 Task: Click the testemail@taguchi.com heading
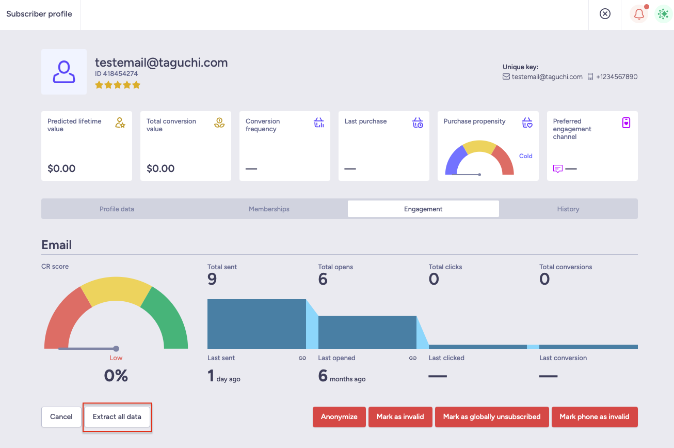[x=162, y=63]
